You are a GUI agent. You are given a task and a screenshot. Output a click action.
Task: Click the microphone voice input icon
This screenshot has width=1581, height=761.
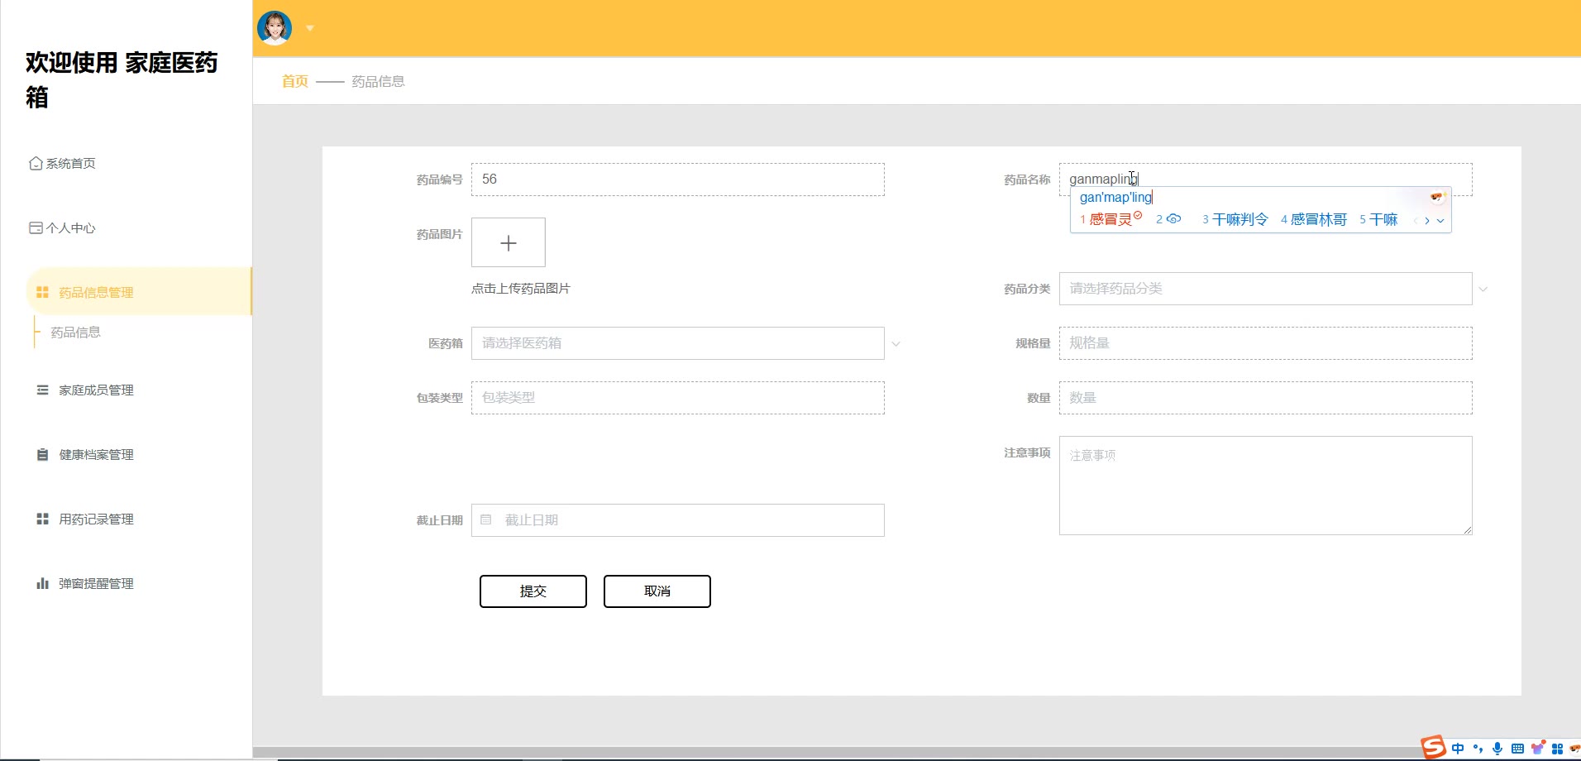pyautogui.click(x=1497, y=749)
